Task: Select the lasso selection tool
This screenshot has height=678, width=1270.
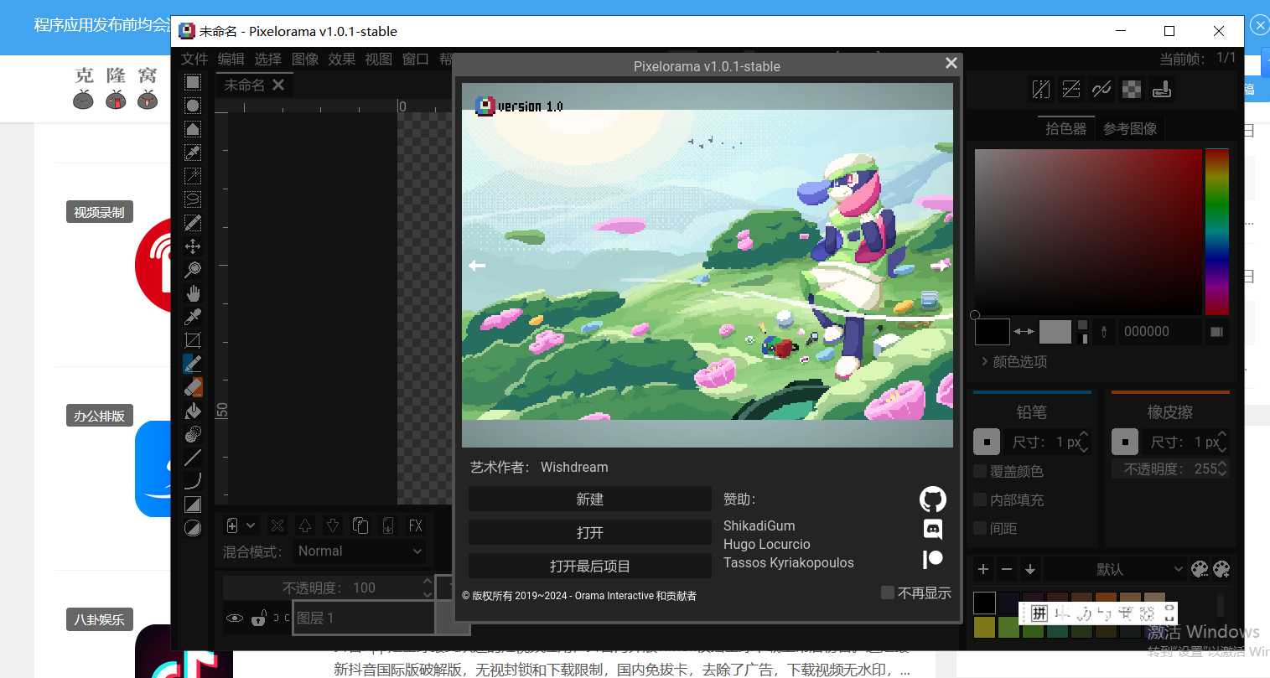Action: pyautogui.click(x=193, y=199)
